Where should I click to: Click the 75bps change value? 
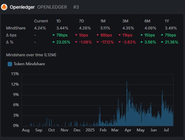click(170, 35)
